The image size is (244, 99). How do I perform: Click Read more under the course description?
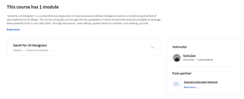(x=13, y=29)
